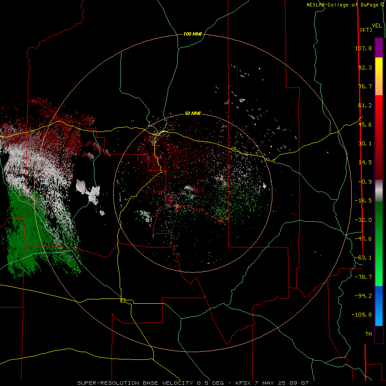The height and width of the screenshot is (386, 386).
Task: Select the -63.1 legend value
Action: click(x=363, y=258)
